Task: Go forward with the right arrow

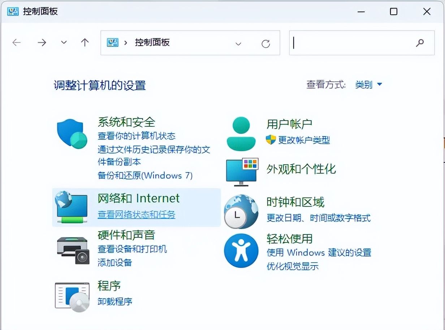Action: (x=42, y=43)
